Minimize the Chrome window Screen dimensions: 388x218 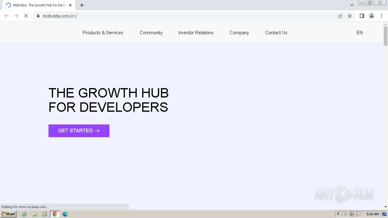(362, 3)
